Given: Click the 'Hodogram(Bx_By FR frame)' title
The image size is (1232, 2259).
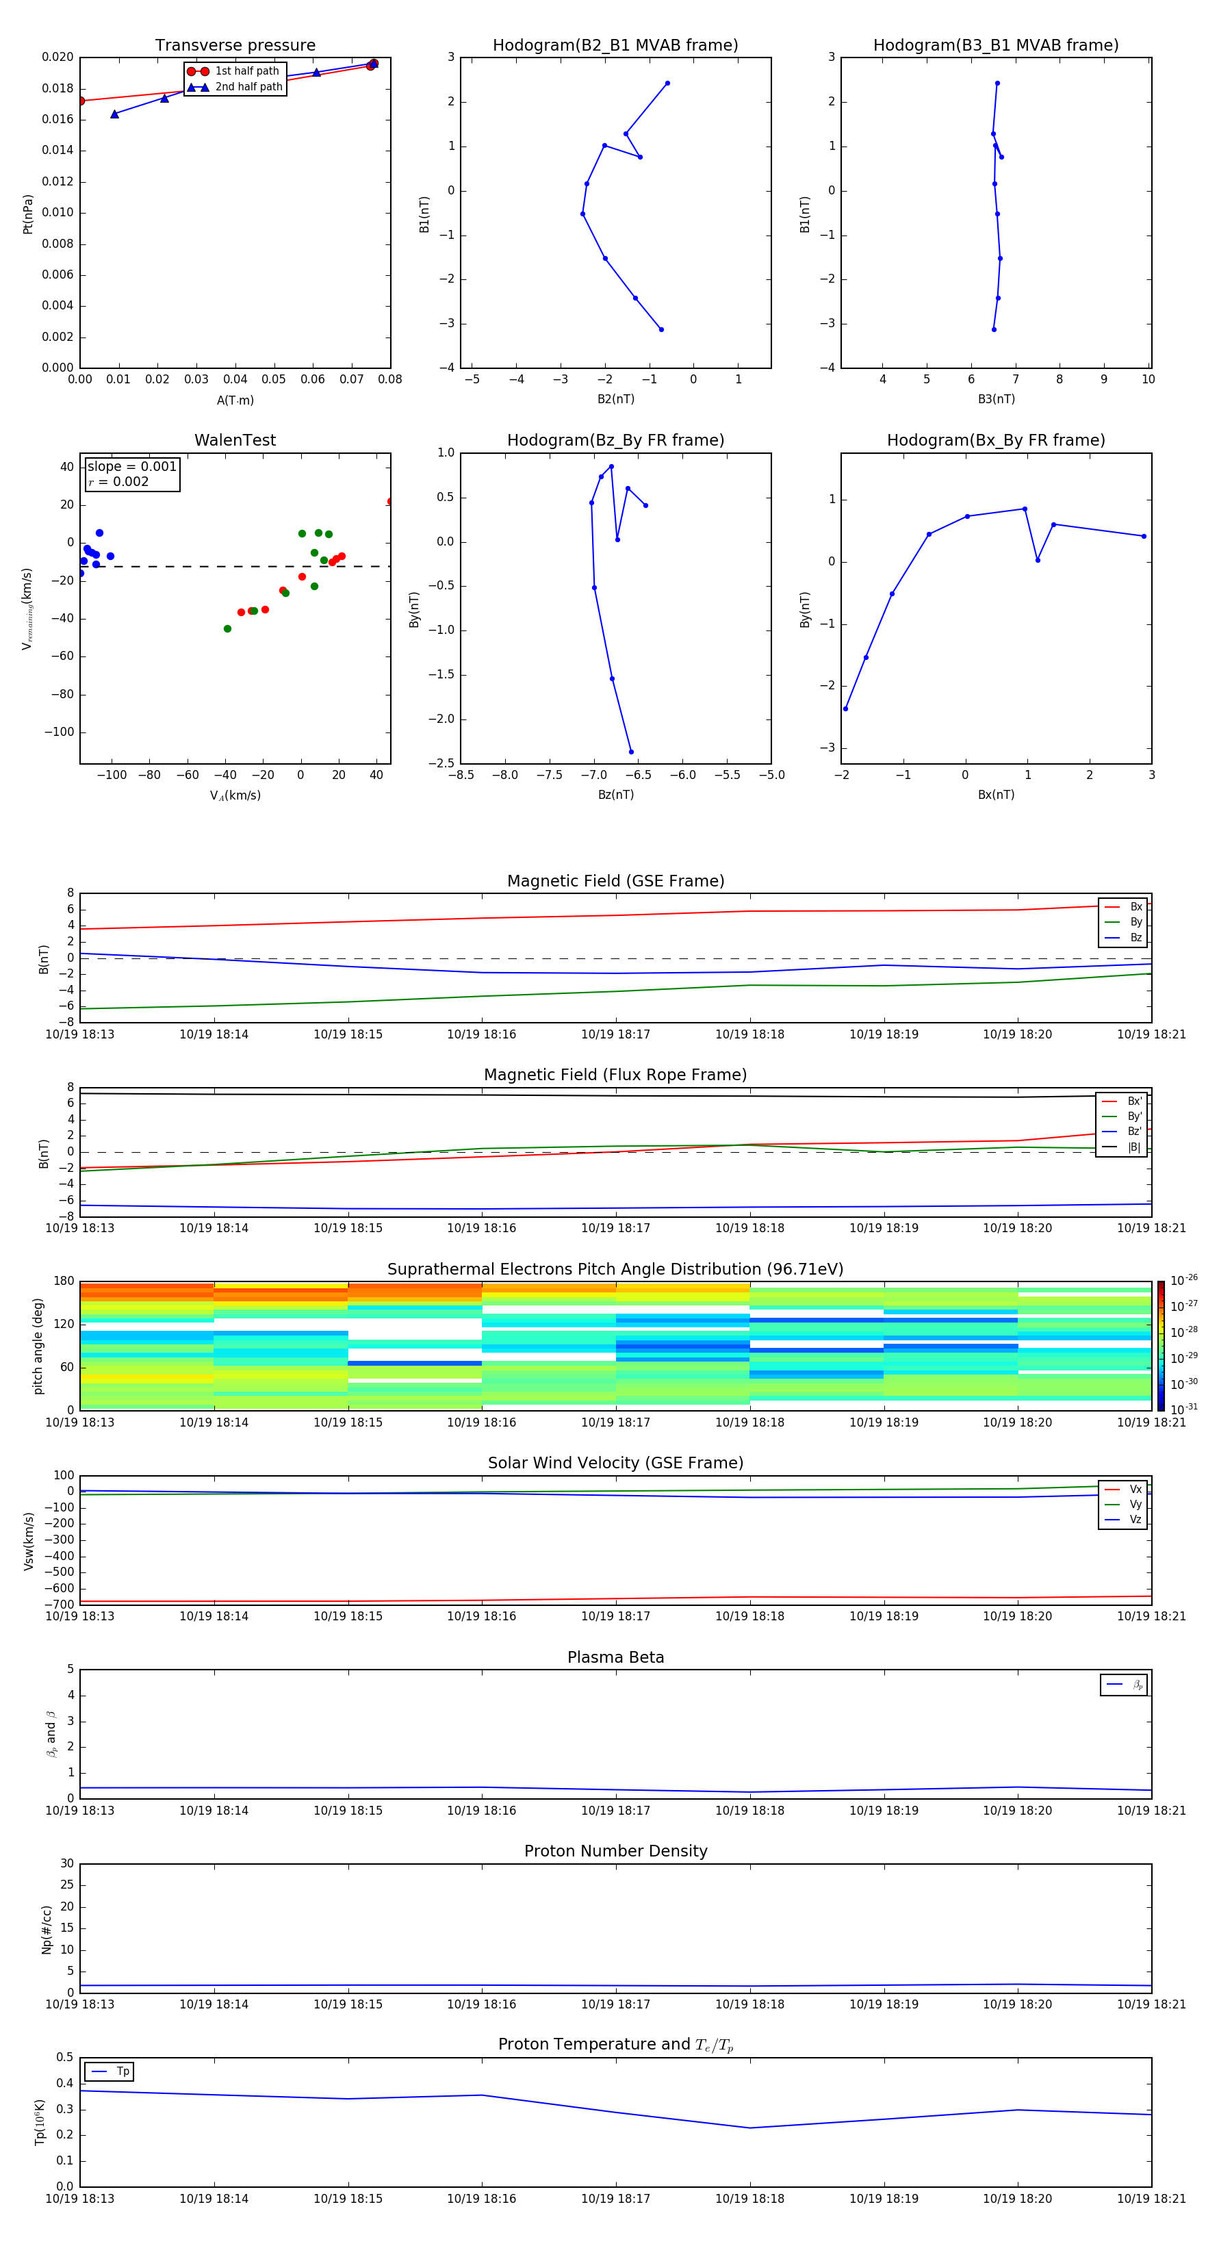Looking at the screenshot, I should point(996,440).
